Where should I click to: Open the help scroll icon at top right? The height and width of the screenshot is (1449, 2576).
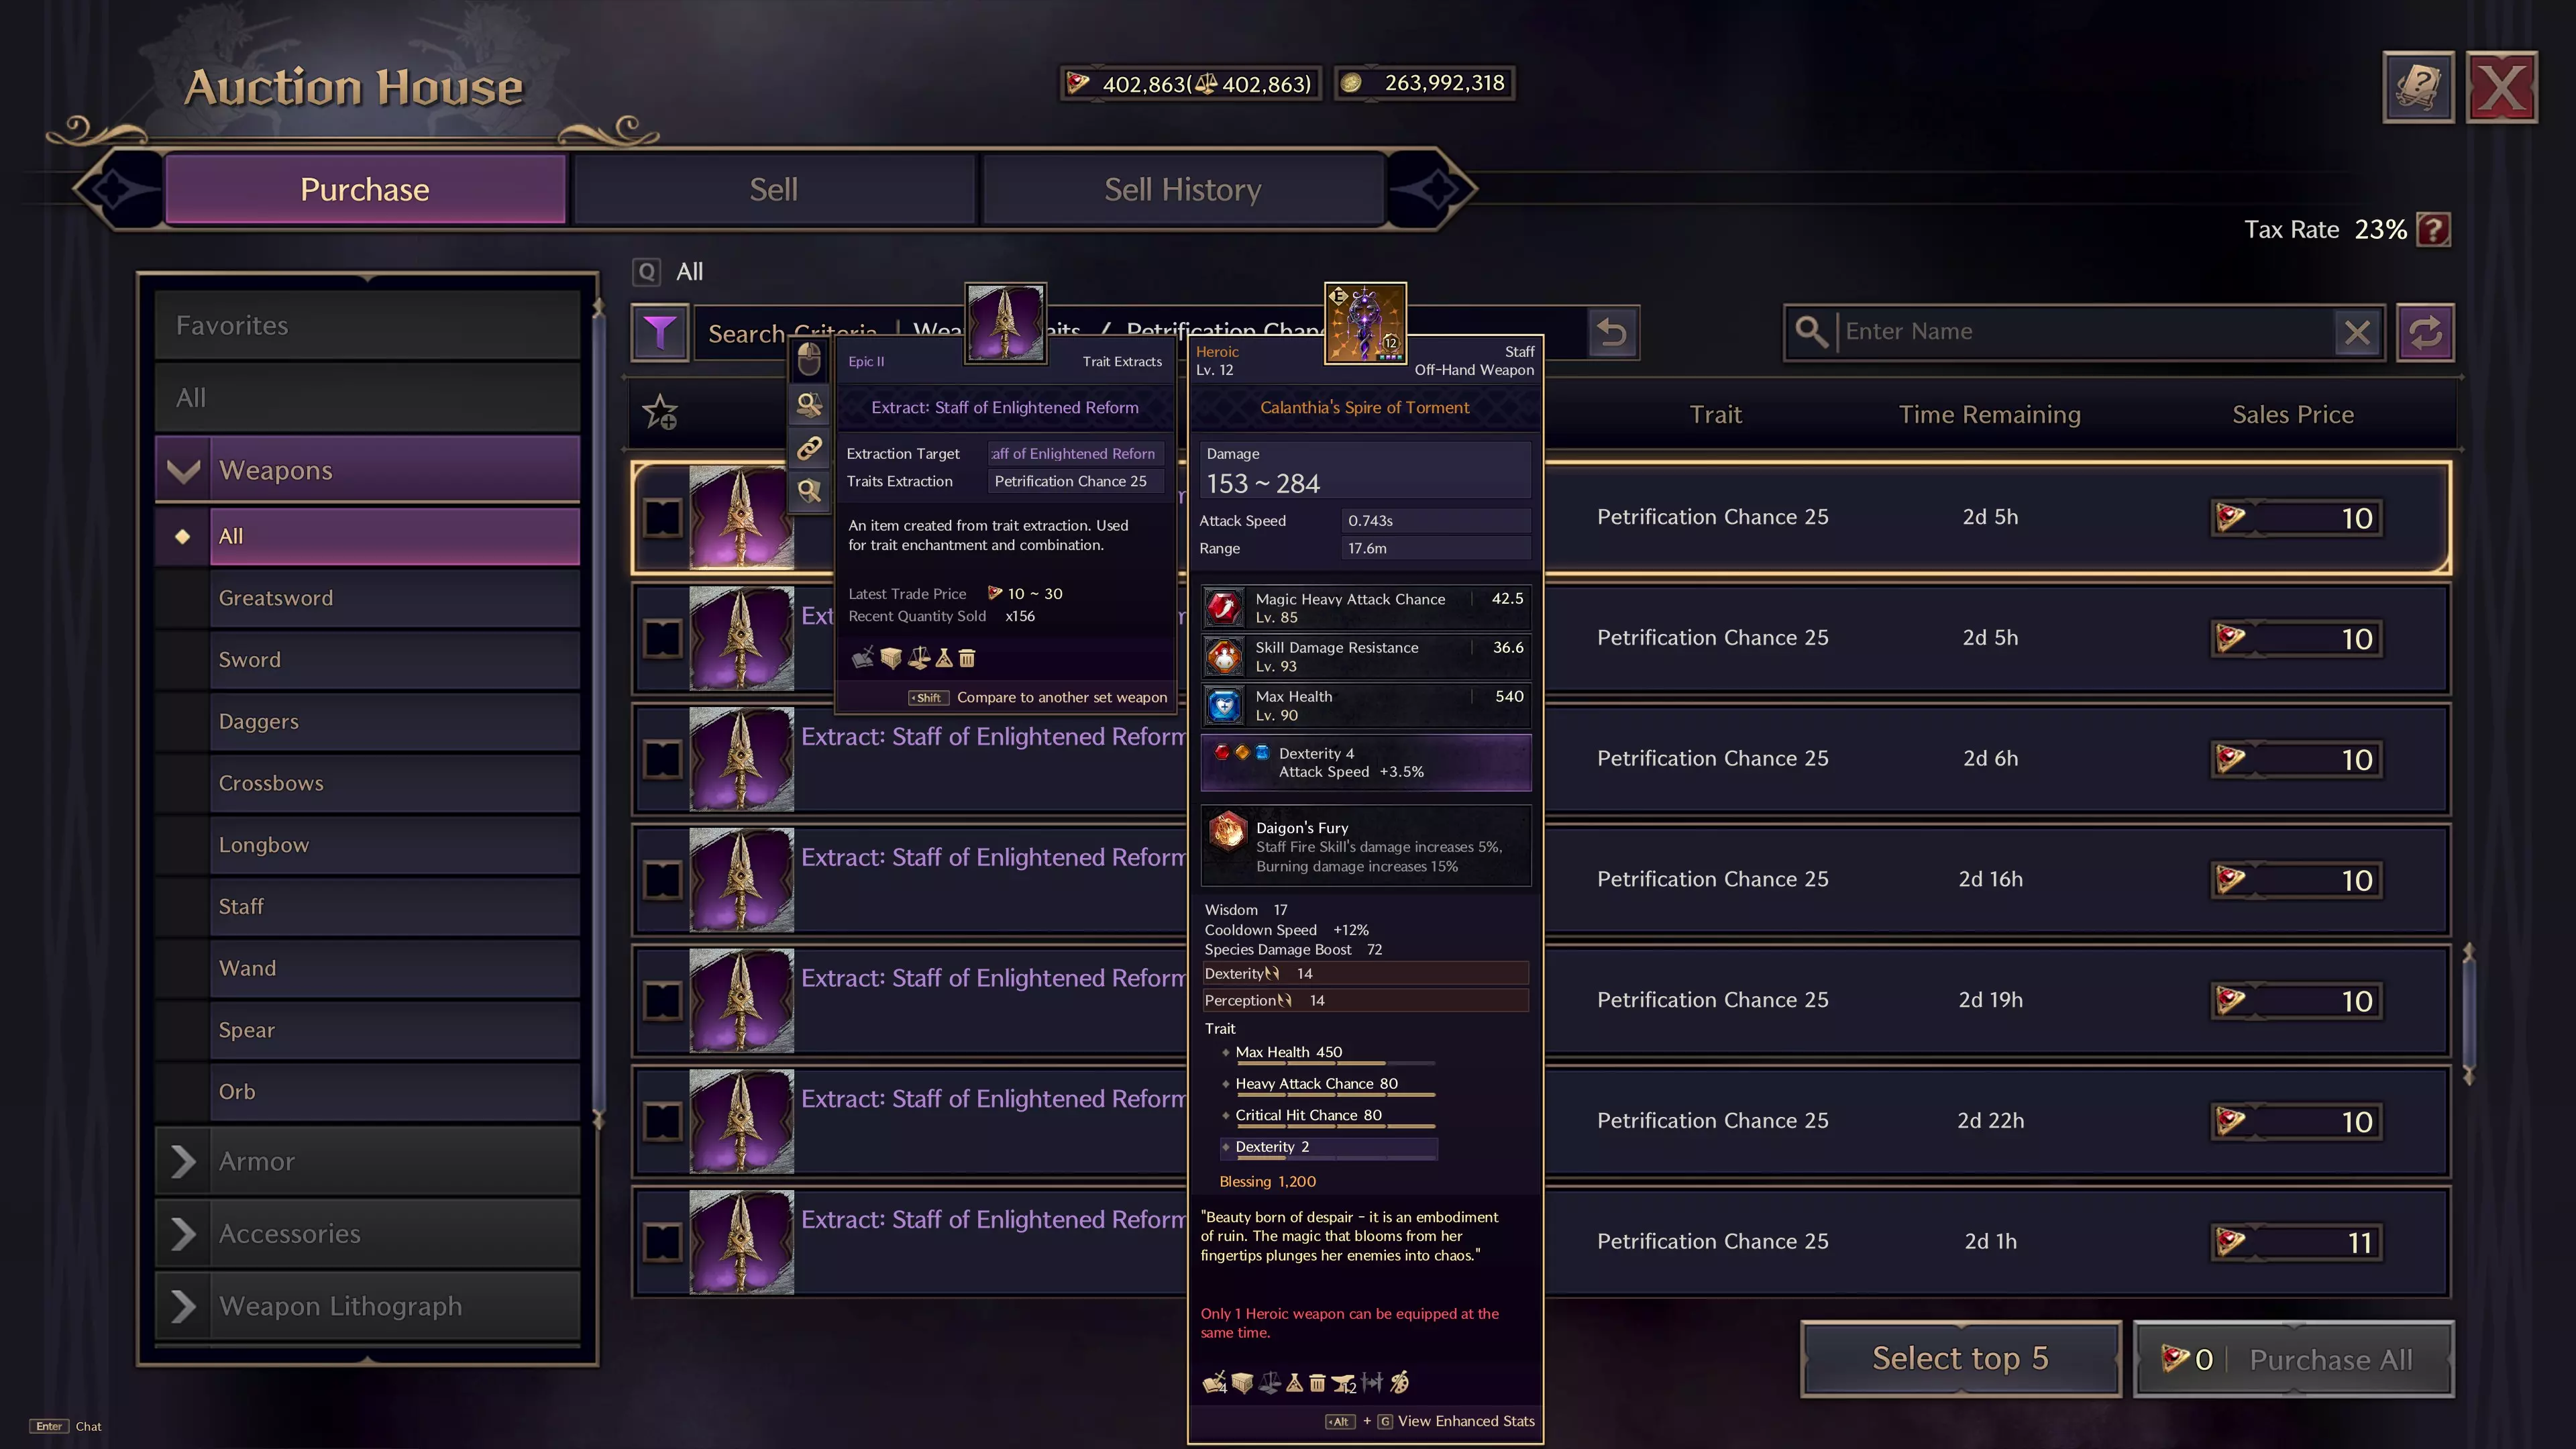click(x=2418, y=87)
